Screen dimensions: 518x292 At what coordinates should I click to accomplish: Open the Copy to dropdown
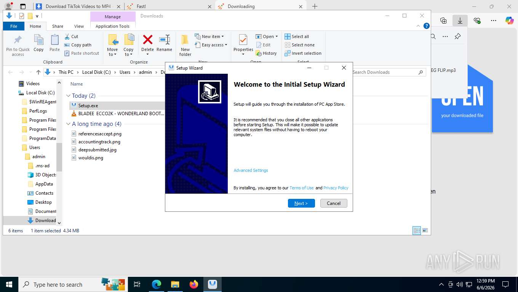[128, 45]
